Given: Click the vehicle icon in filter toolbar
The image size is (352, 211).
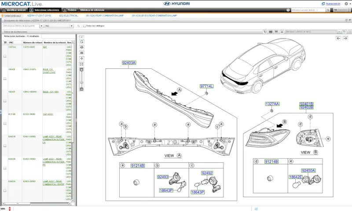Looking at the screenshot, I should (x=282, y=32).
